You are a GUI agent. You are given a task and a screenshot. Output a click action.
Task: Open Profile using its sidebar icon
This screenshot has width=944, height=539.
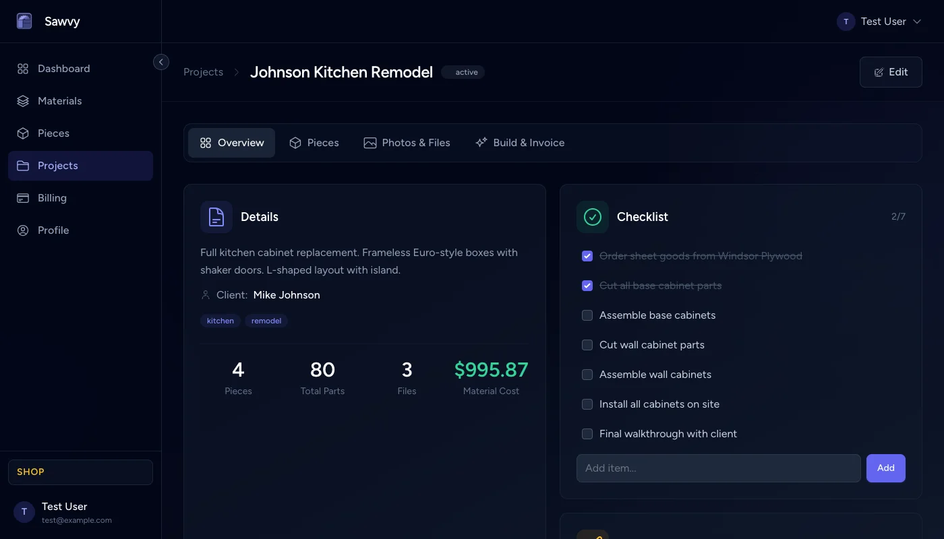pos(22,230)
